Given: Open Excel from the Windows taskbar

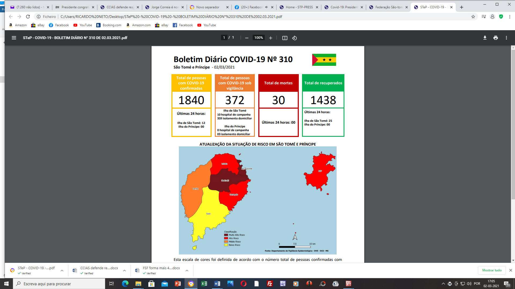Looking at the screenshot, I should (204, 284).
